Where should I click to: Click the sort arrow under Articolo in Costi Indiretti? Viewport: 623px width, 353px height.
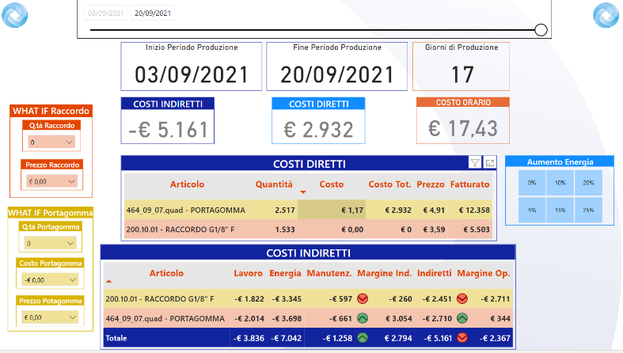(109, 281)
